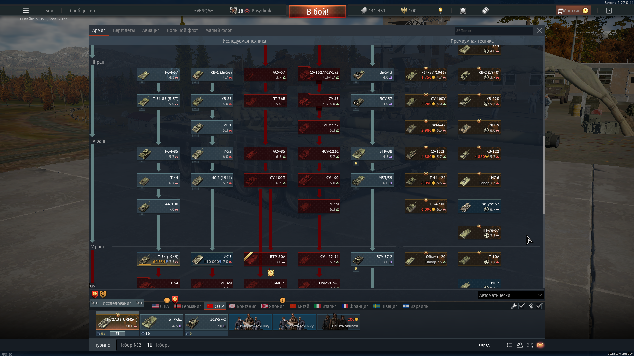Select the ЗСУ-37 vehicle card

pos(372,101)
